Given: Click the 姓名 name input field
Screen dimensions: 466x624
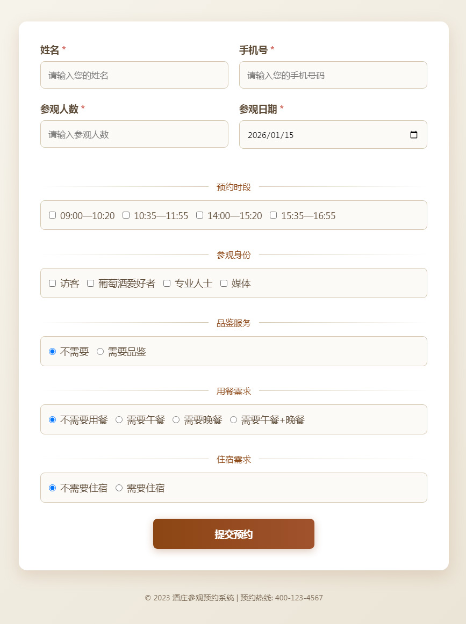Looking at the screenshot, I should click(x=134, y=75).
